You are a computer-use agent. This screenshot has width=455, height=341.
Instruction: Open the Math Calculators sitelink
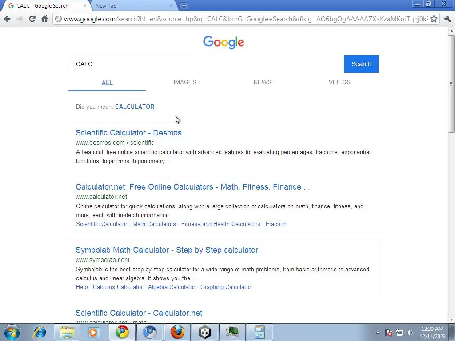[154, 224]
